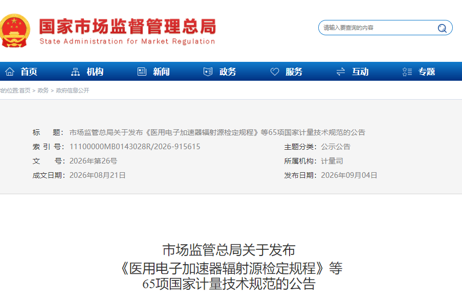Select the document number 2026年第26号
Screen dimensions: 462x302
click(94, 161)
